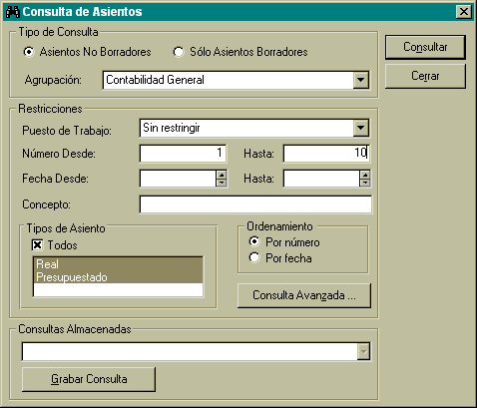Screen dimensions: 477x408
Task: Open the Consultas Almacenadas combo box
Action: pyautogui.click(x=364, y=351)
